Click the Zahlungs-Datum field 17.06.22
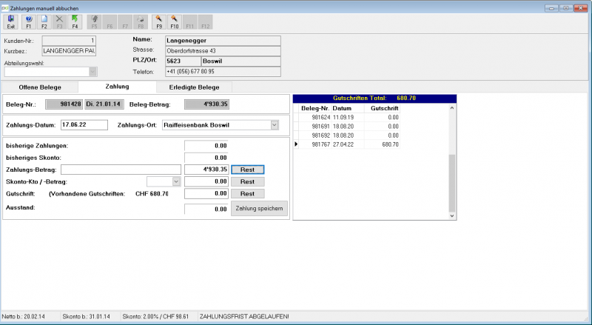The image size is (592, 325). [x=84, y=125]
